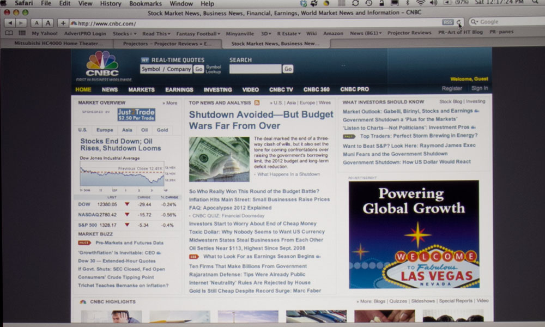Go forward with the Safari forward arrow
The height and width of the screenshot is (327, 545).
(x=21, y=23)
